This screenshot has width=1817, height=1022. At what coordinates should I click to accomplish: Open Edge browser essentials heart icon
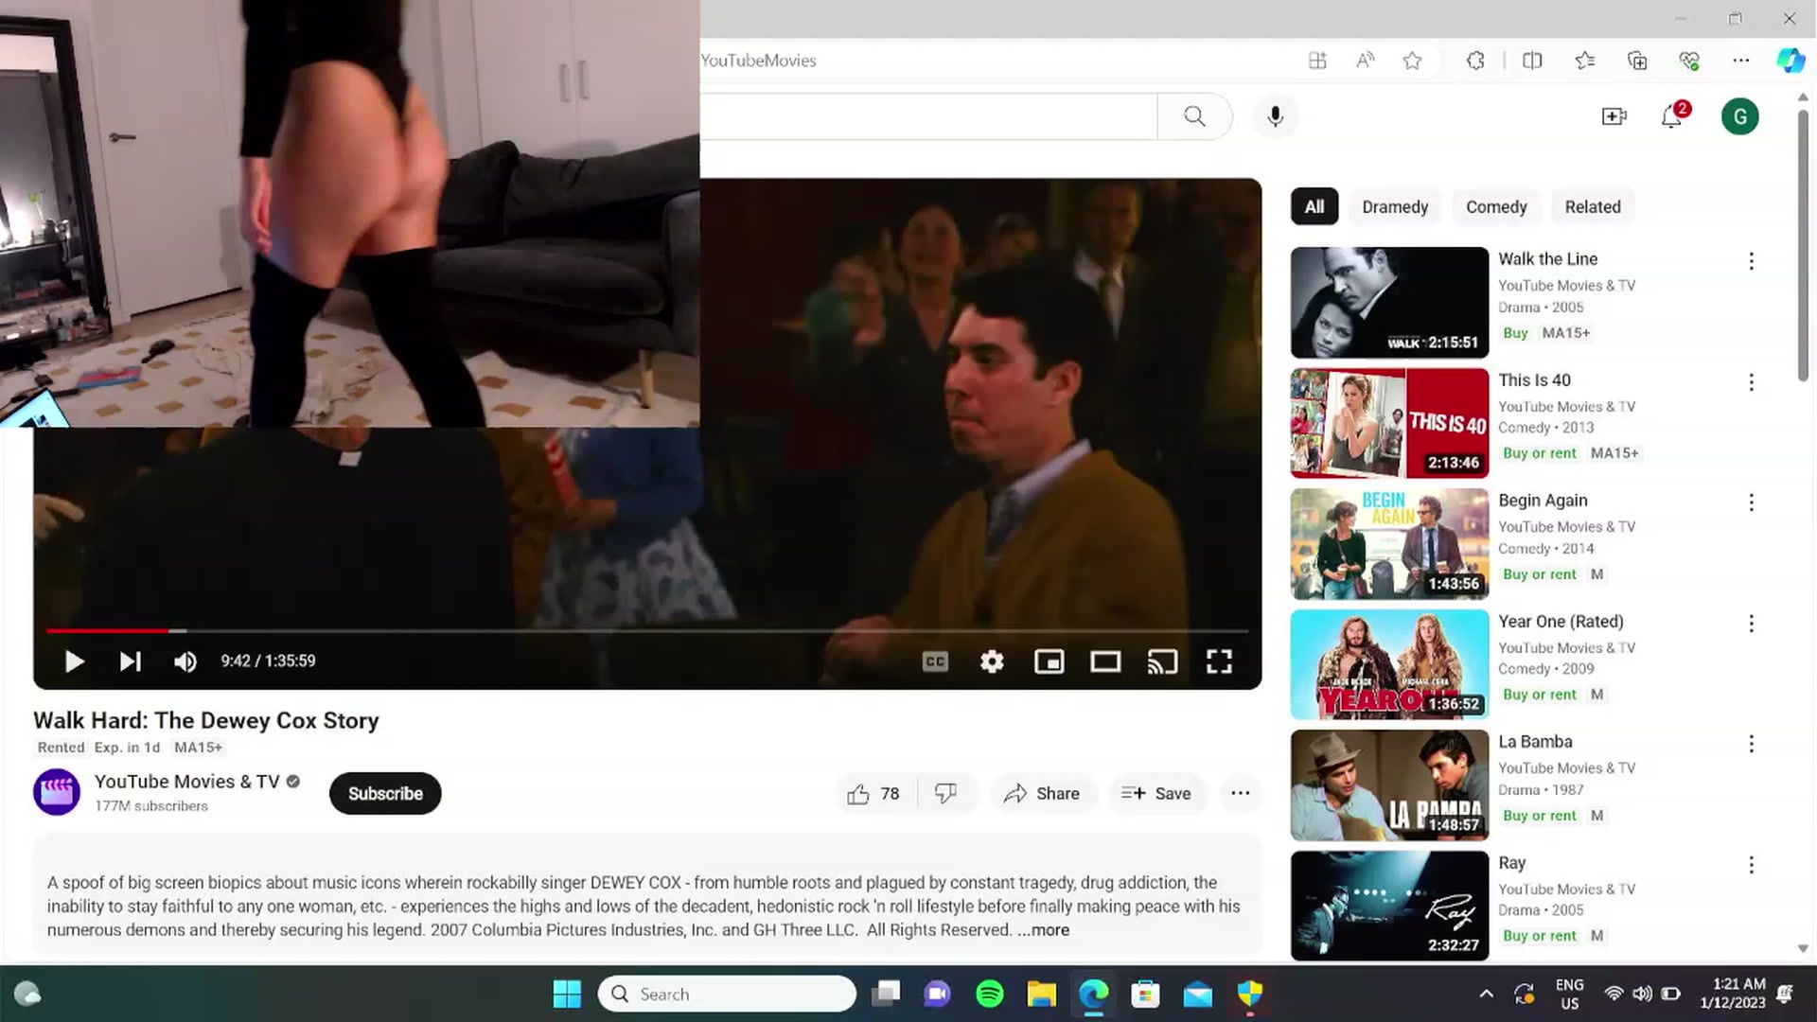pyautogui.click(x=1689, y=61)
